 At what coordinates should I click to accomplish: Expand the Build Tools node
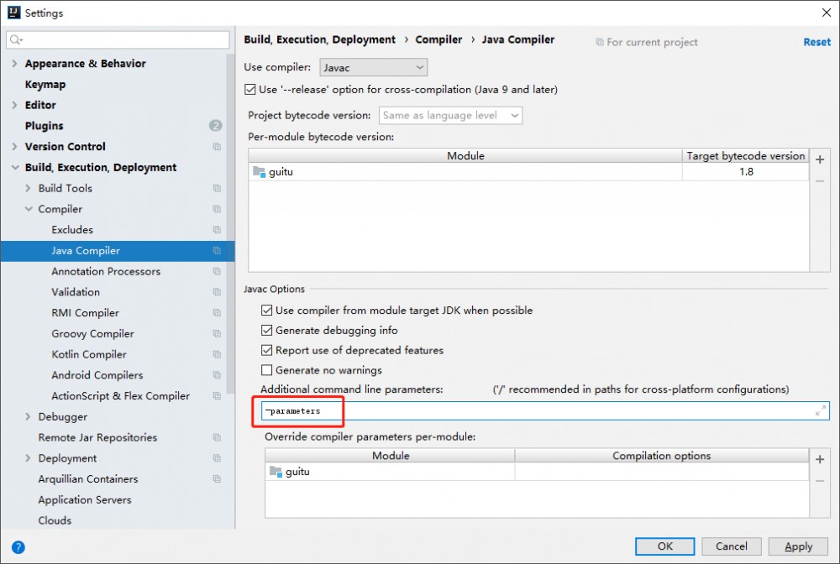pos(28,188)
